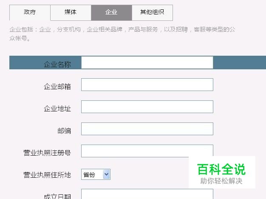Click the 企业名称 label
Screen dimensions: 266x199
(57, 65)
